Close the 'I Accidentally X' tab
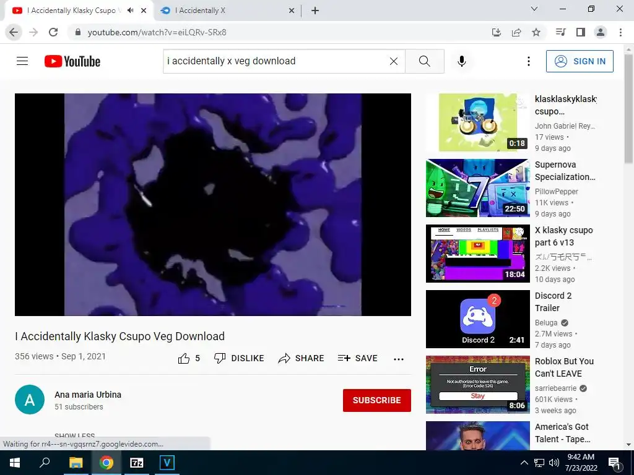 (292, 11)
